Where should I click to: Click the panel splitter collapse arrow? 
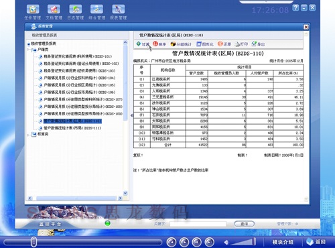tap(131, 115)
